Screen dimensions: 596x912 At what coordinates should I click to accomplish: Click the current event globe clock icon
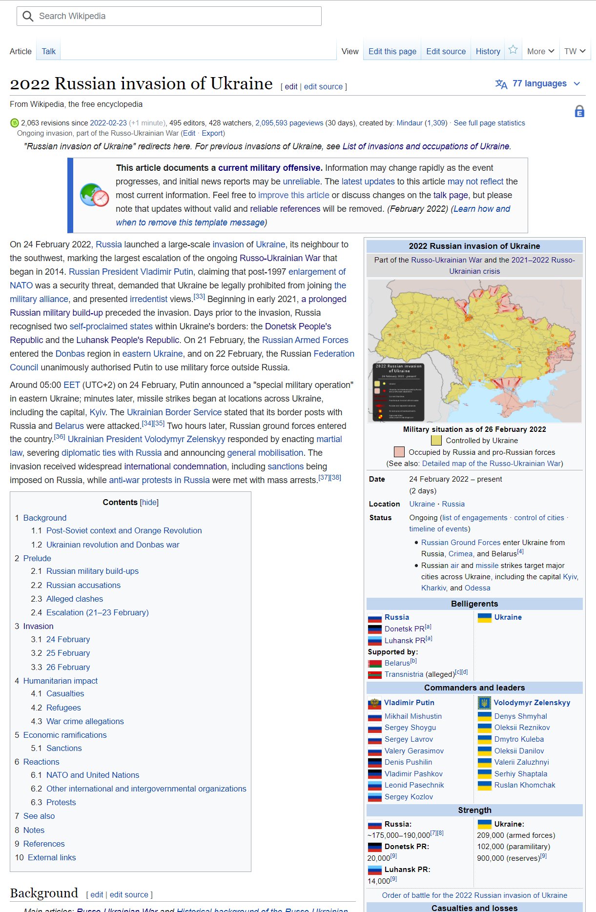[x=94, y=195]
